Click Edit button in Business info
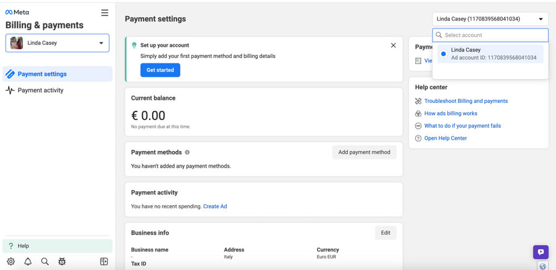Viewport: 556px width, 270px height. coord(385,233)
